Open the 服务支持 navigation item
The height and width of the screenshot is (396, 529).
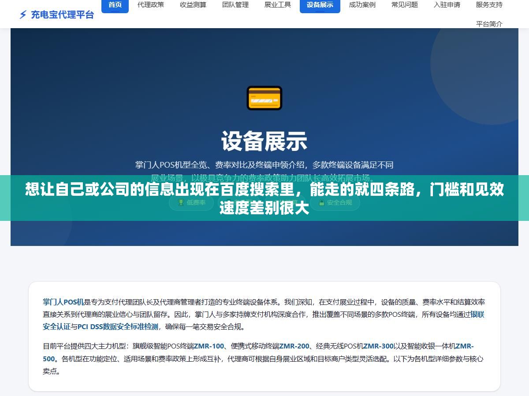[x=489, y=5]
